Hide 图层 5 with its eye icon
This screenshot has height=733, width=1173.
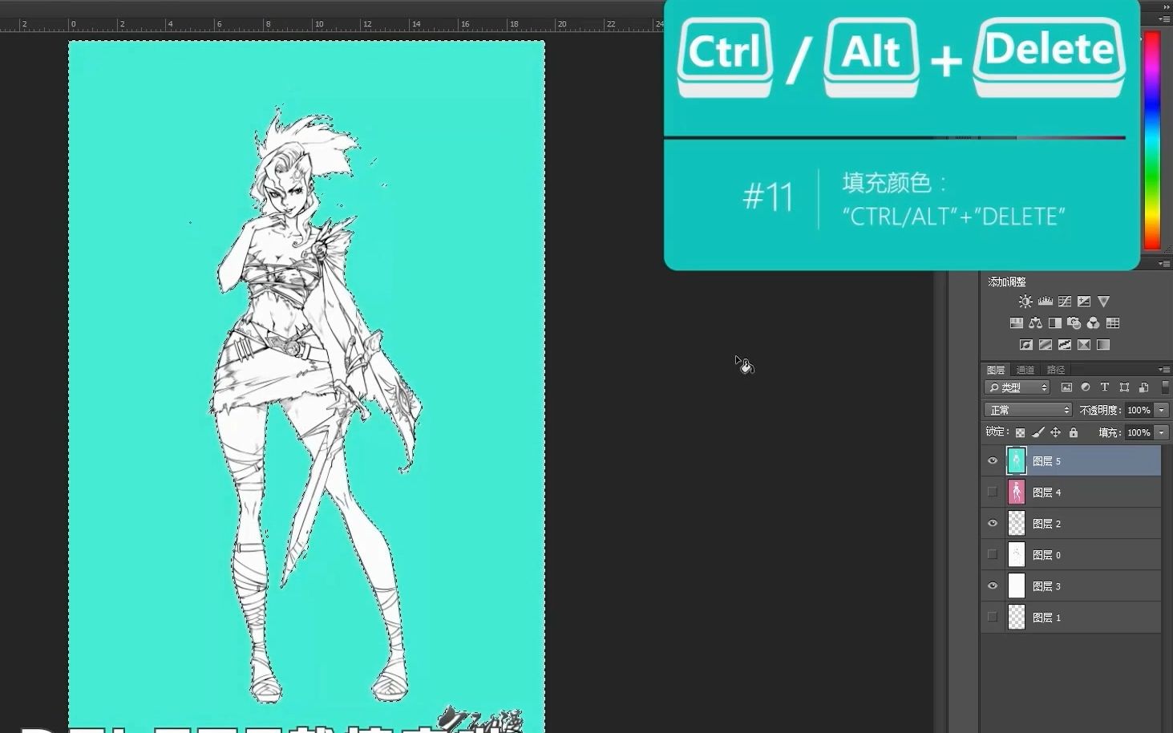[x=993, y=461]
